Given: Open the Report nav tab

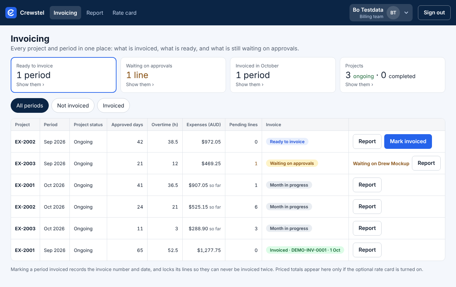Looking at the screenshot, I should coord(95,13).
